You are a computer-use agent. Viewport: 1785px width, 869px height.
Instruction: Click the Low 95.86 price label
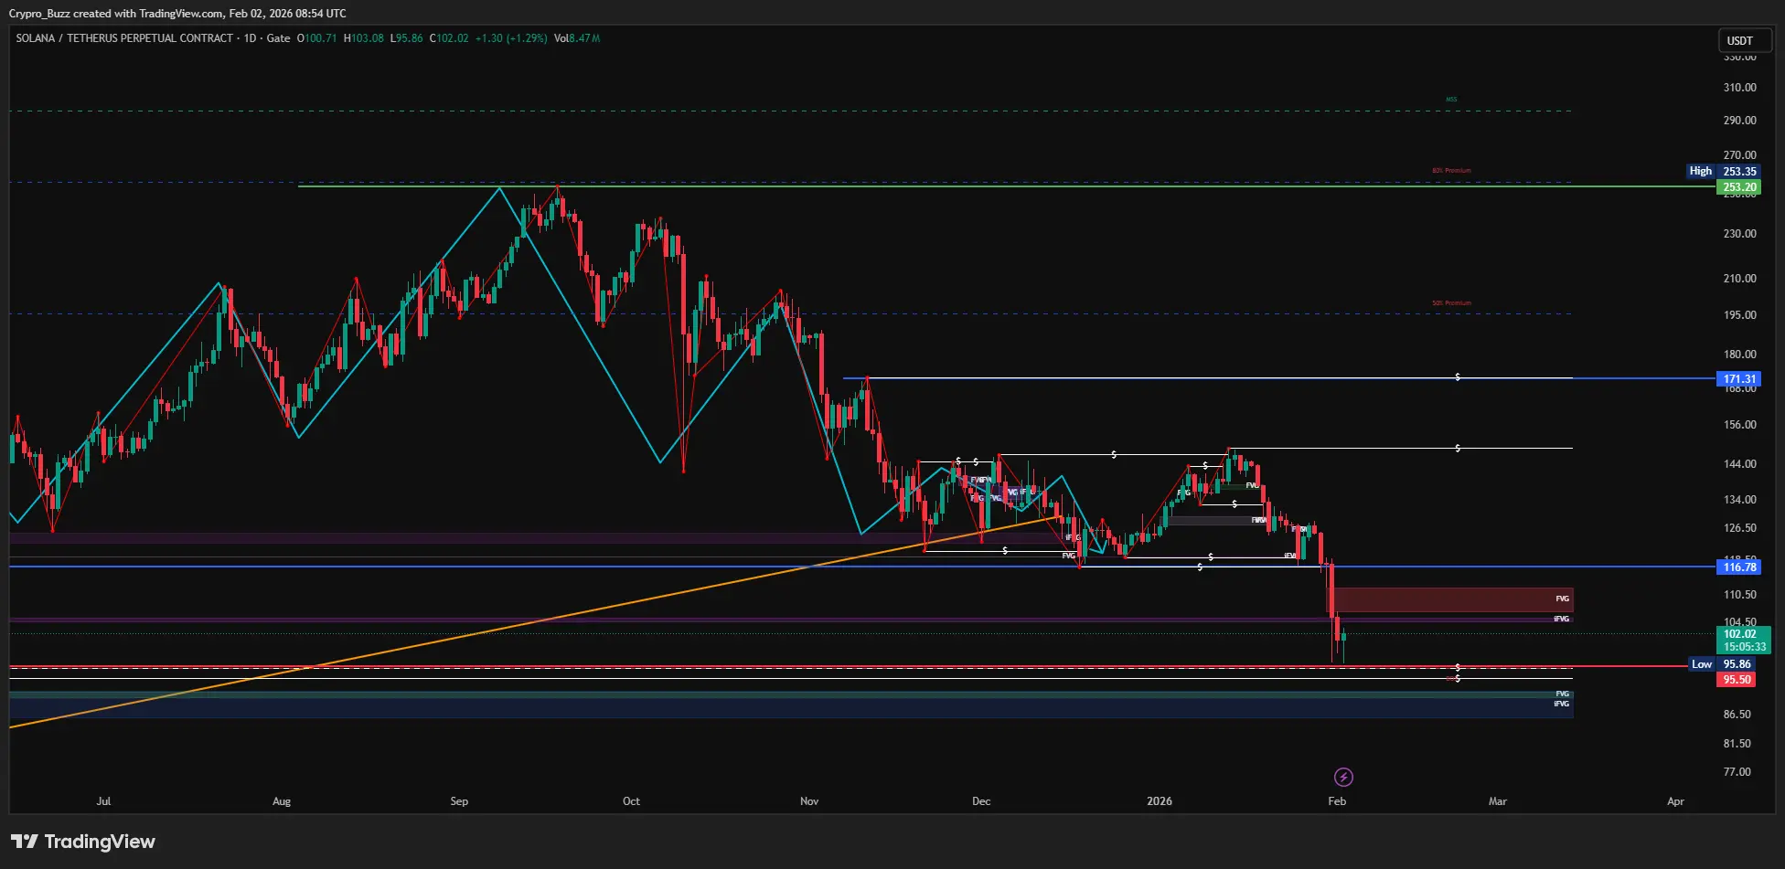tap(1723, 664)
